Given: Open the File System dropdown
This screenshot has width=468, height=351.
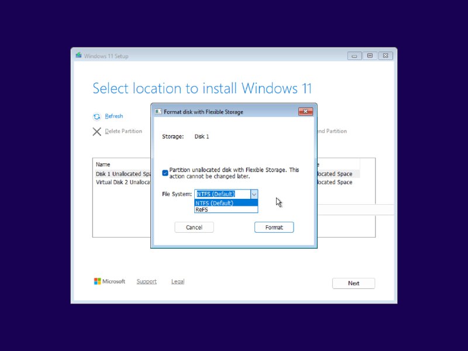Looking at the screenshot, I should (x=254, y=194).
